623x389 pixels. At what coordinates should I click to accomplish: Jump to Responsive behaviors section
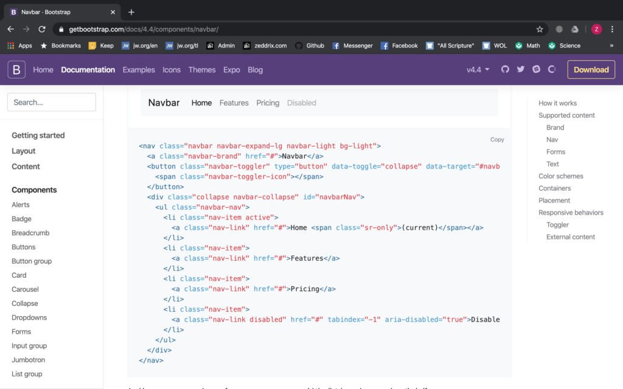click(571, 213)
